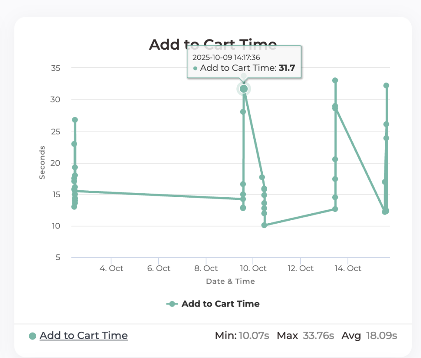The width and height of the screenshot is (421, 358).
Task: Click the highlighted data point showing 31.7 seconds
Action: [243, 88]
